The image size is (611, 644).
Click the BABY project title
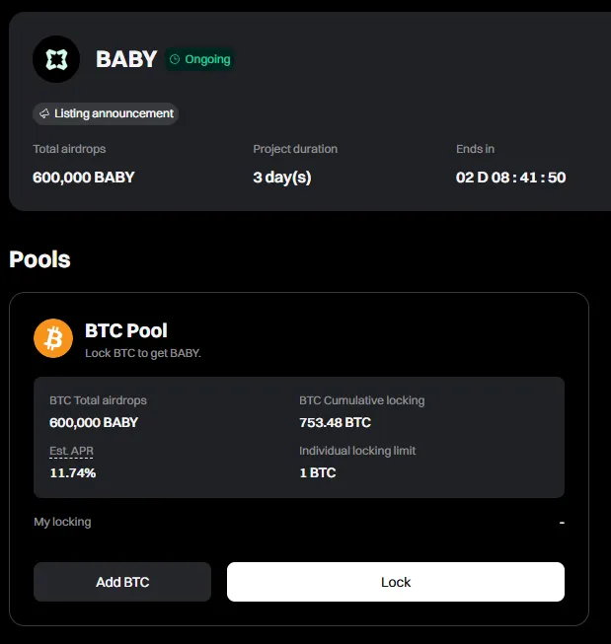click(x=126, y=59)
